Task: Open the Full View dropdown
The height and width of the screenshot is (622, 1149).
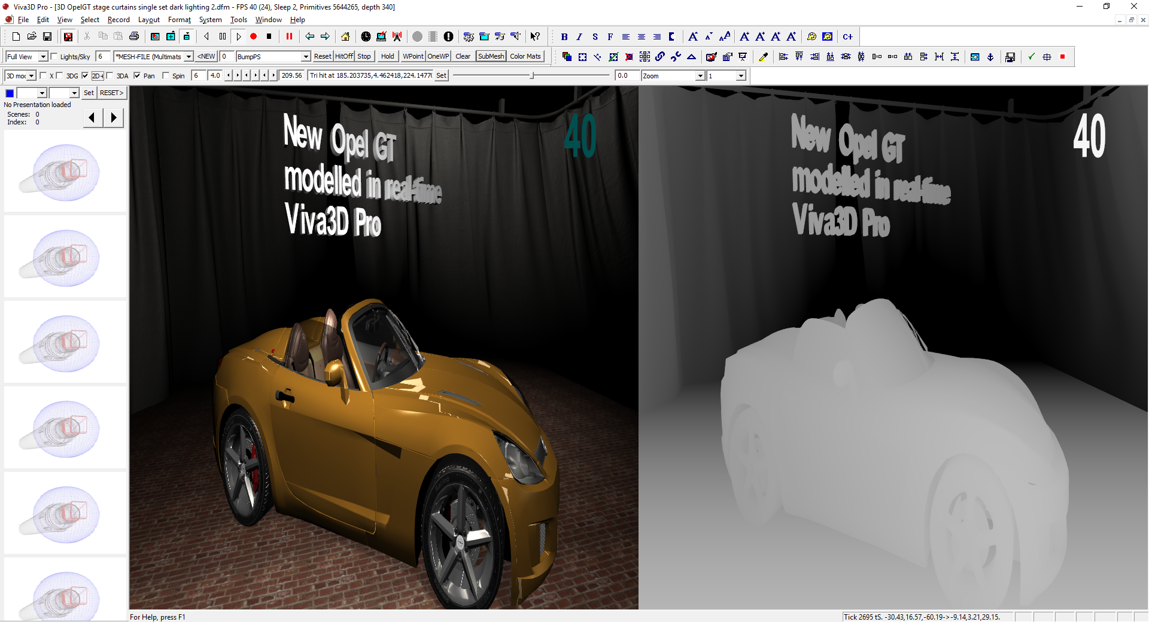Action: click(x=44, y=56)
